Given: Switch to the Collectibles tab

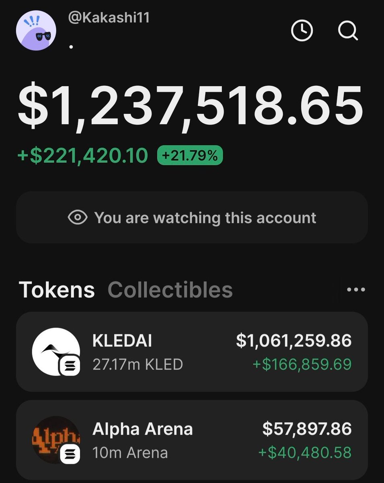Looking at the screenshot, I should (170, 290).
